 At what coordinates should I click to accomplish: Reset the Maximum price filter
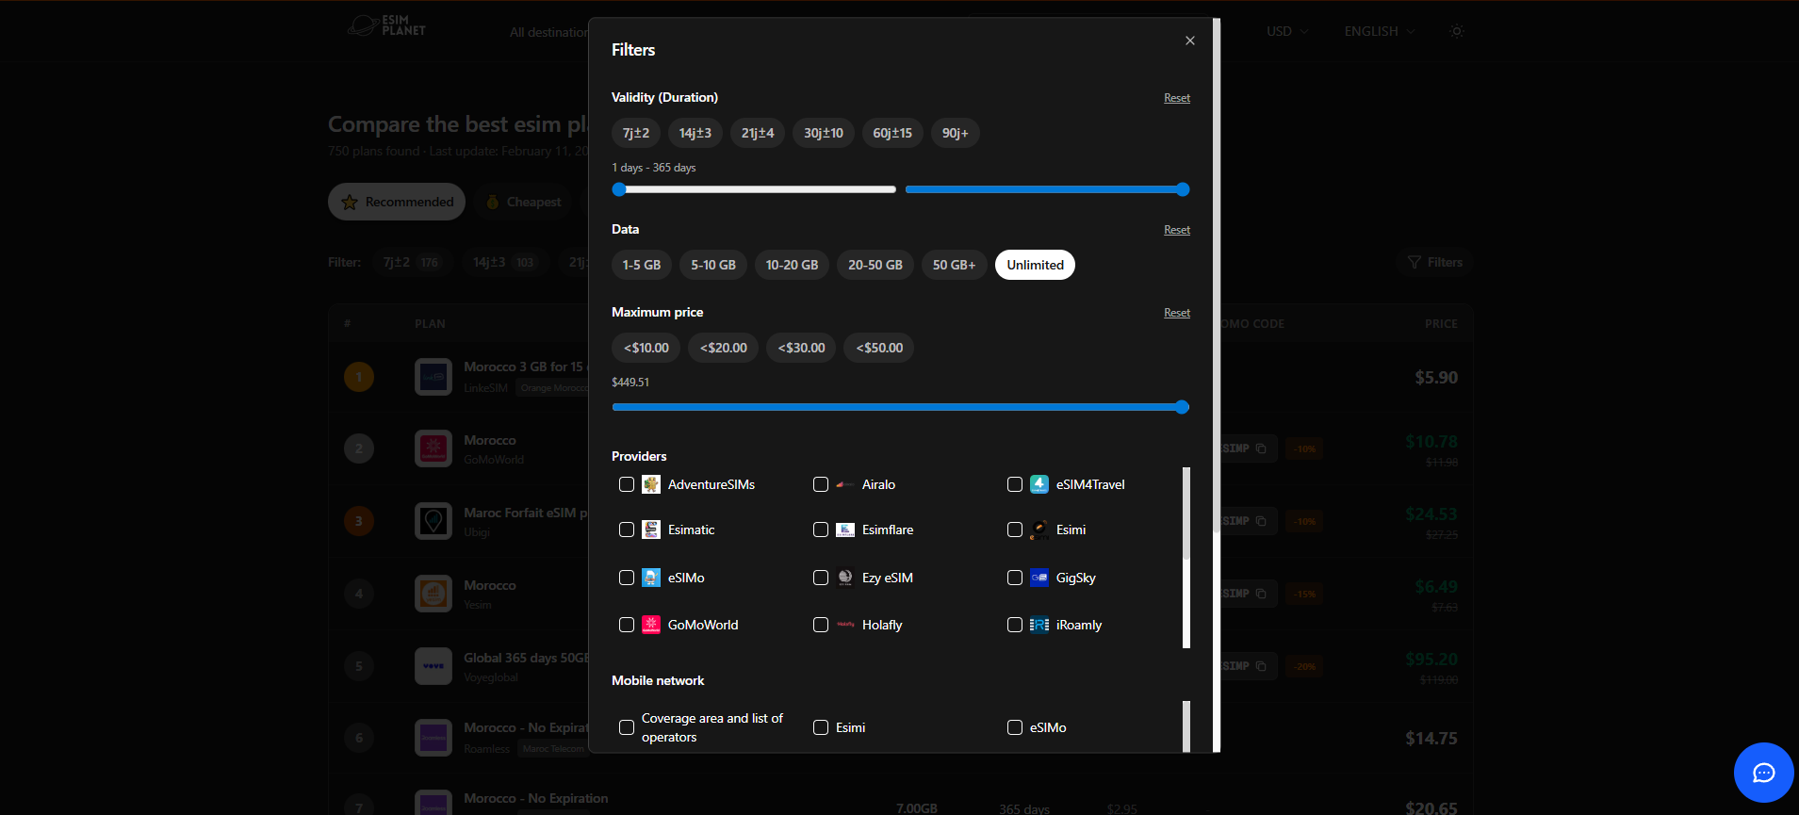[1177, 313]
